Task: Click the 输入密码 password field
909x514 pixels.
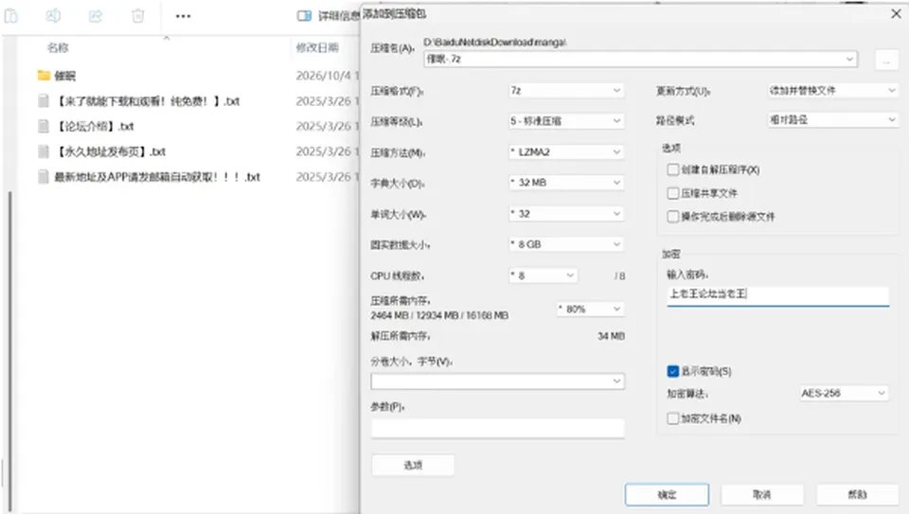Action: click(777, 295)
